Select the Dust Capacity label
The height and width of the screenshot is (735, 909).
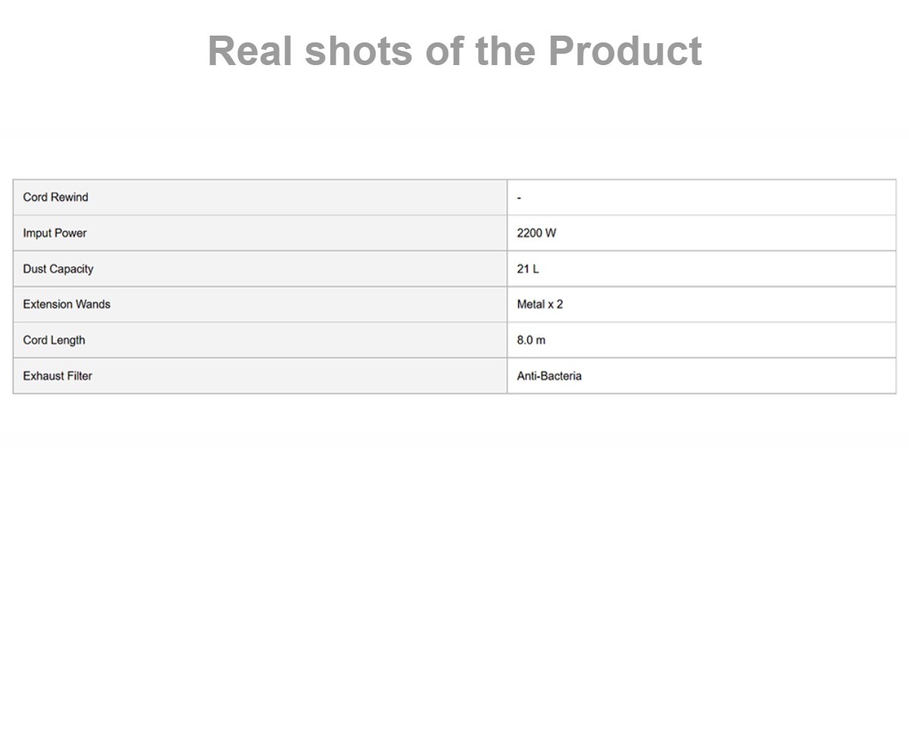point(58,269)
